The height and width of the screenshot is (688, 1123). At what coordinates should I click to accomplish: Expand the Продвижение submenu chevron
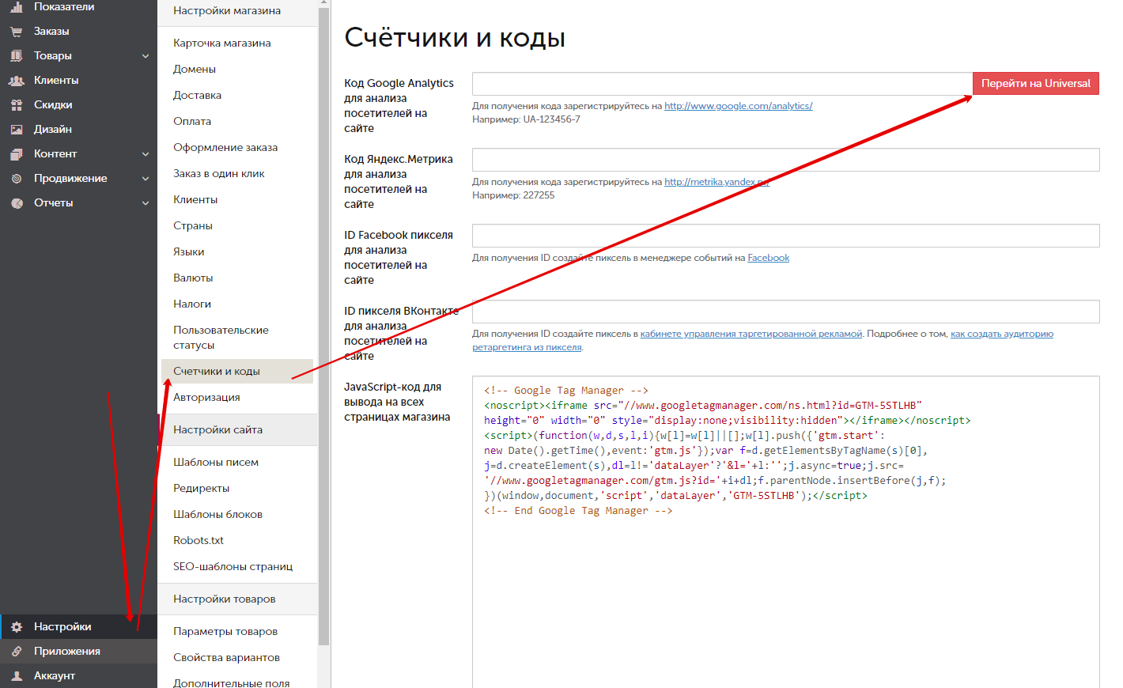[146, 179]
